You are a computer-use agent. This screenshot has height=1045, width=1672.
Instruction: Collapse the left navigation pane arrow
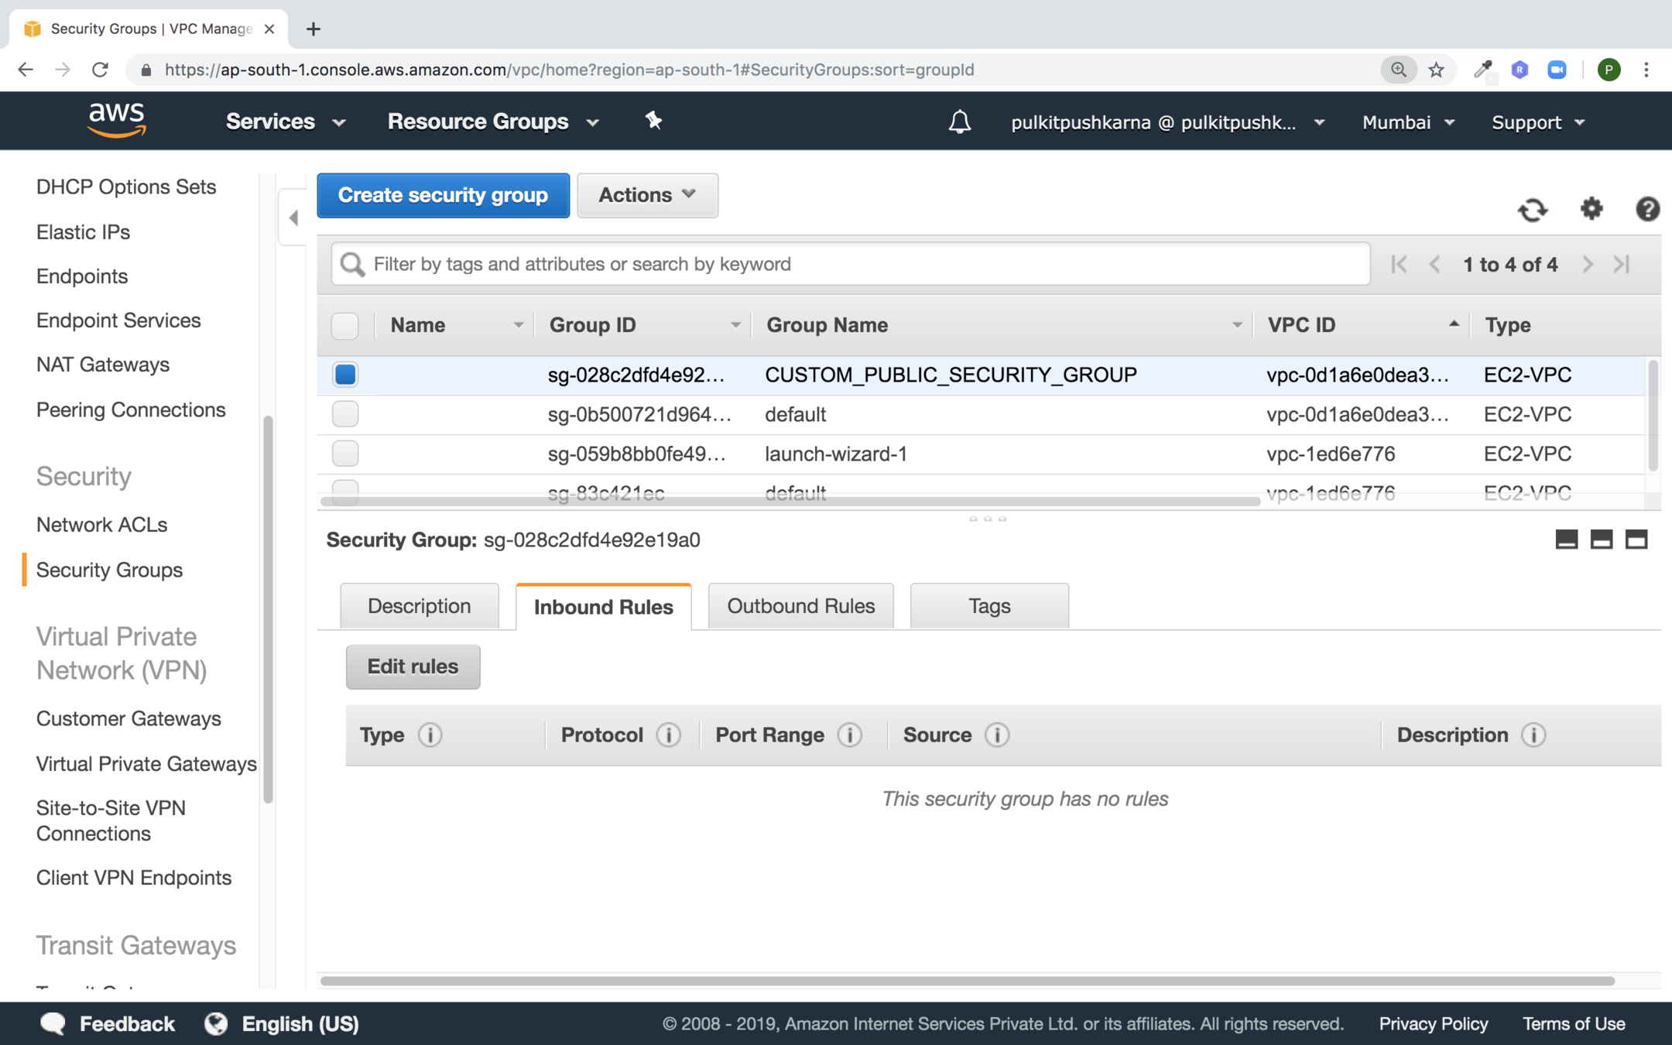click(293, 218)
